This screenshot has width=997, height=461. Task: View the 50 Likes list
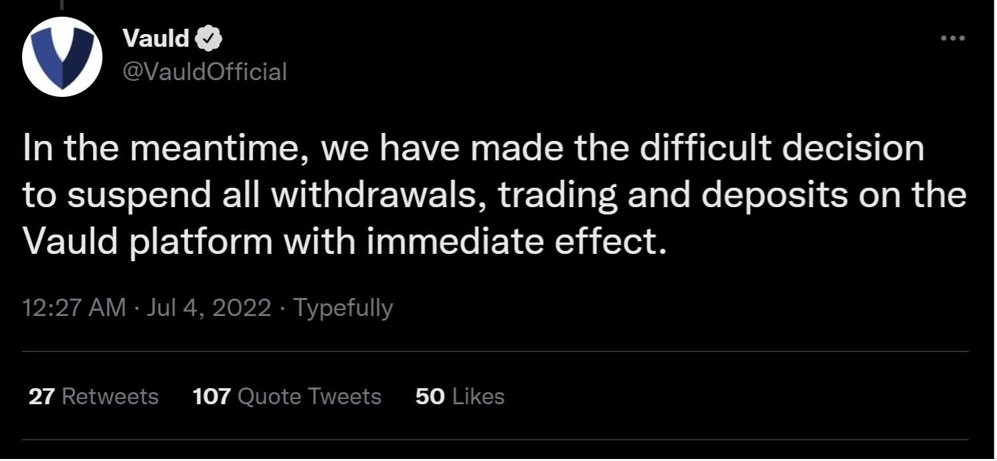460,396
